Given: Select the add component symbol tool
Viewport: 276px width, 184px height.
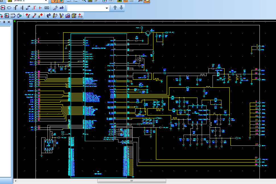Looking at the screenshot, I should 3,8.
